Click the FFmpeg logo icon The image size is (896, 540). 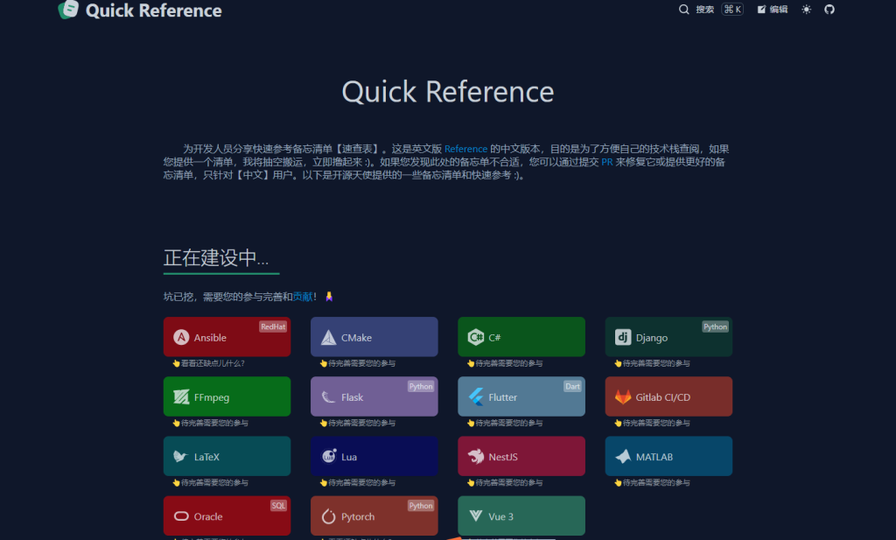click(x=181, y=396)
